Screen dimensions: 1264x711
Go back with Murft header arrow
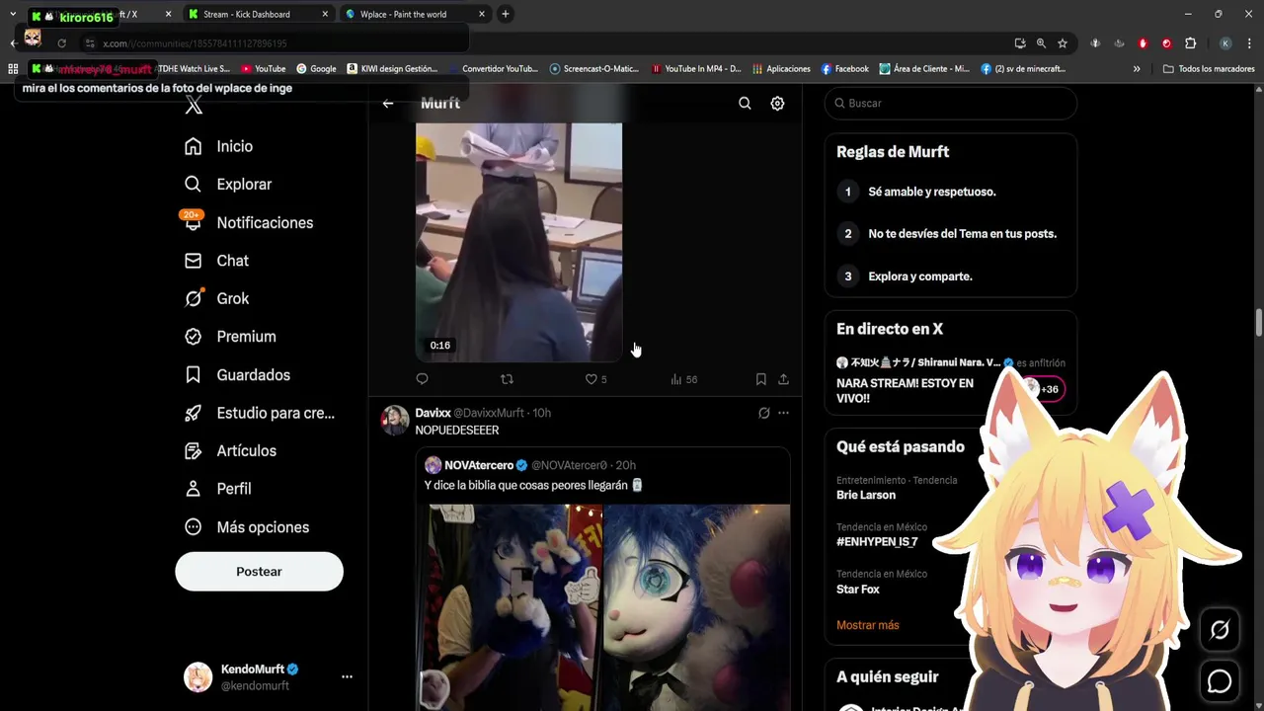coord(388,103)
